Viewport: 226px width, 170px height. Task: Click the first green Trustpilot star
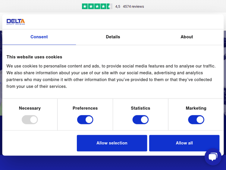pos(85,6)
